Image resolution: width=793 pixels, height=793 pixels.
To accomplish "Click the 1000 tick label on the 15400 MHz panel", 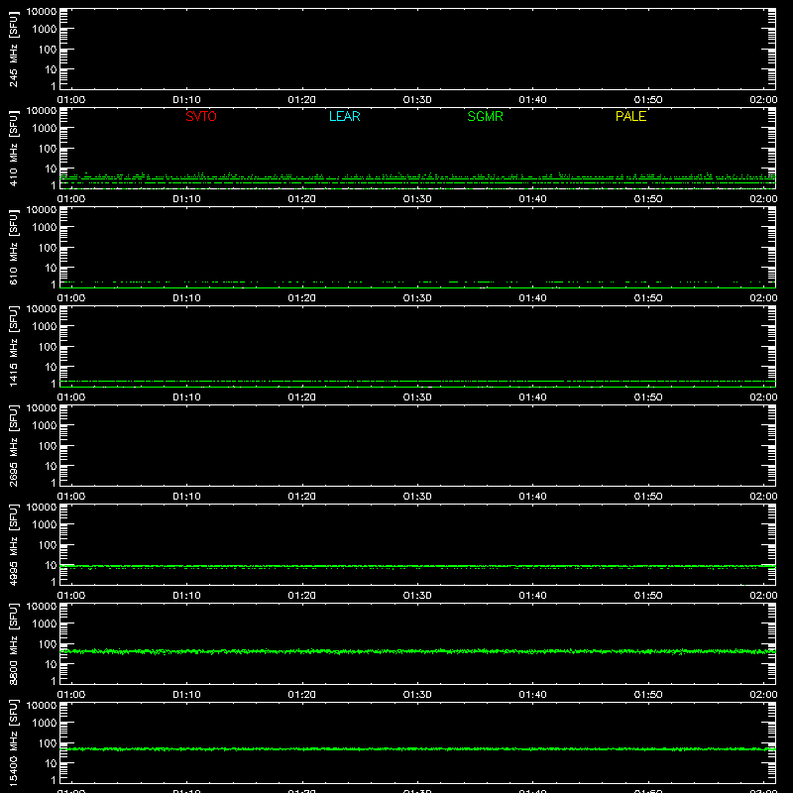I will (45, 724).
